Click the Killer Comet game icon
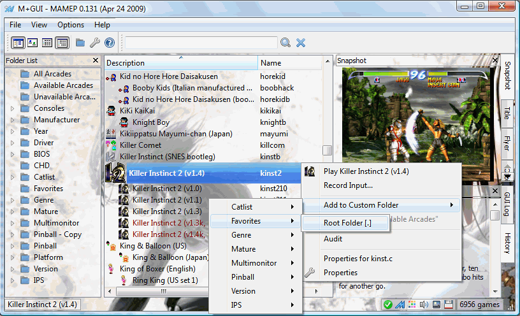The image size is (520, 316). click(x=111, y=145)
